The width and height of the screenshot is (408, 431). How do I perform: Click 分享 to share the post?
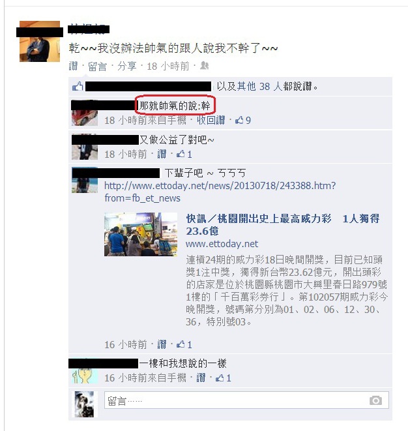click(x=127, y=66)
